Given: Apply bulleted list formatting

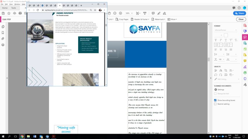Looking at the screenshot, I should pyautogui.click(x=217, y=45).
